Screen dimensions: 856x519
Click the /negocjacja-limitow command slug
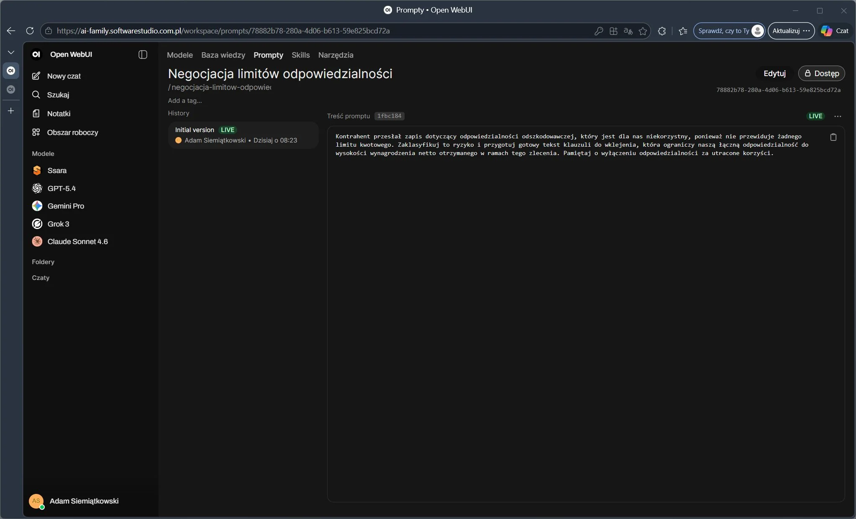[x=220, y=87]
